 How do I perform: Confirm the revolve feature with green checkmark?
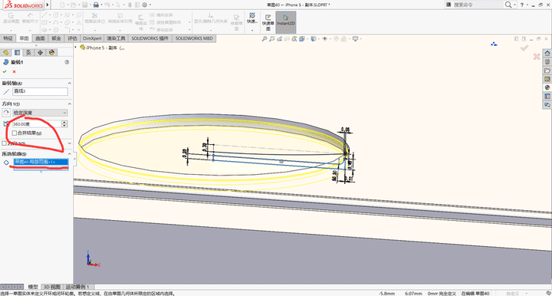[x=5, y=71]
